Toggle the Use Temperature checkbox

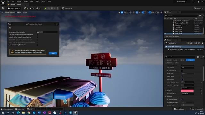tap(182, 71)
